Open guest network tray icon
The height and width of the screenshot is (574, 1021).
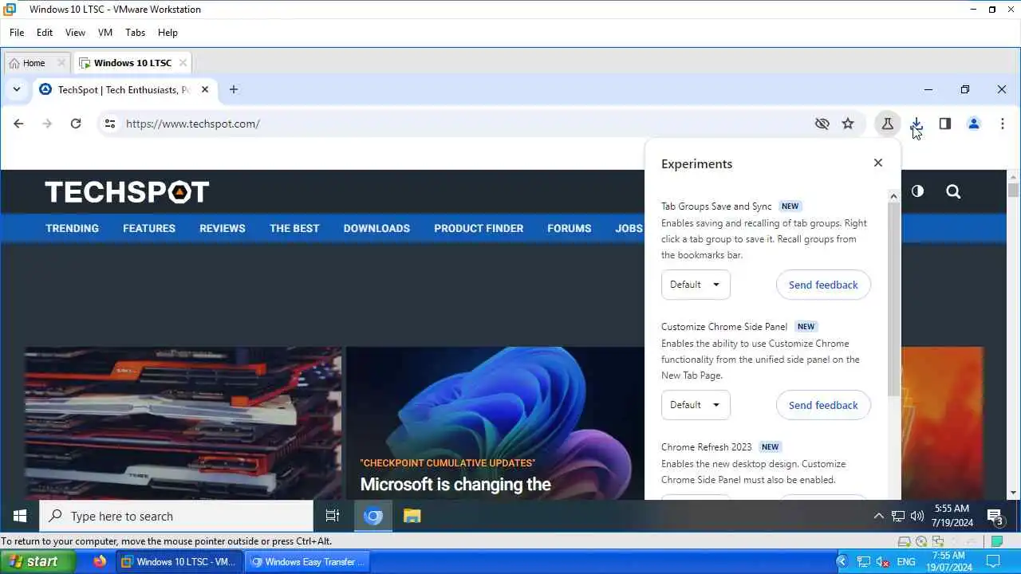(898, 516)
